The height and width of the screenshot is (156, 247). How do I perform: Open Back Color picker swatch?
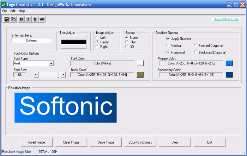[x=140, y=75]
